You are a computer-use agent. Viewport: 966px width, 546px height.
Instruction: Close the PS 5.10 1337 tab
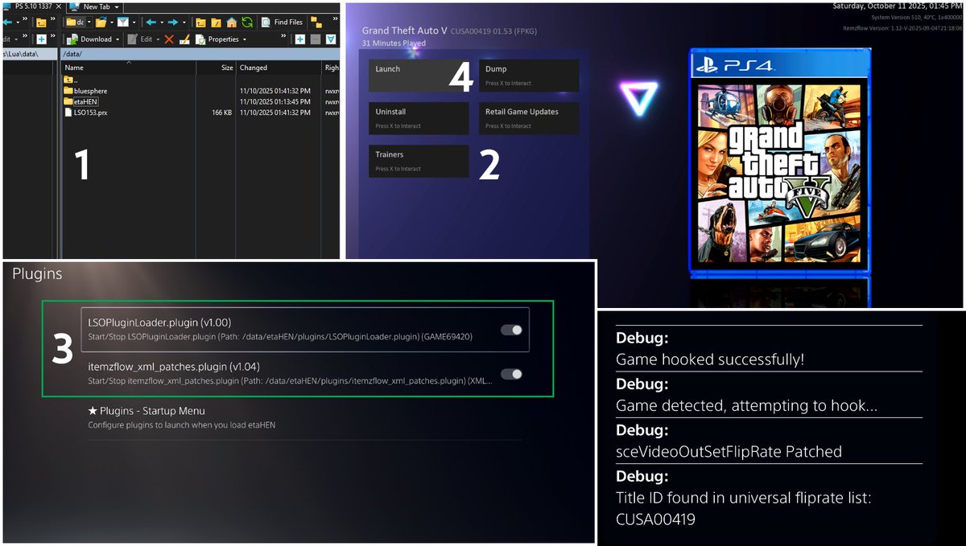click(x=59, y=6)
